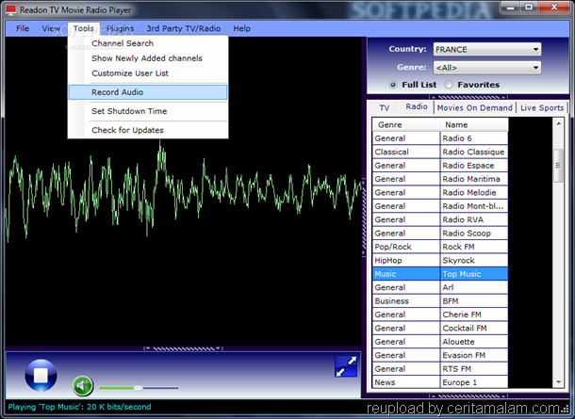The image size is (575, 419).
Task: Open the Country dropdown showing FRANCE
Action: pyautogui.click(x=486, y=49)
